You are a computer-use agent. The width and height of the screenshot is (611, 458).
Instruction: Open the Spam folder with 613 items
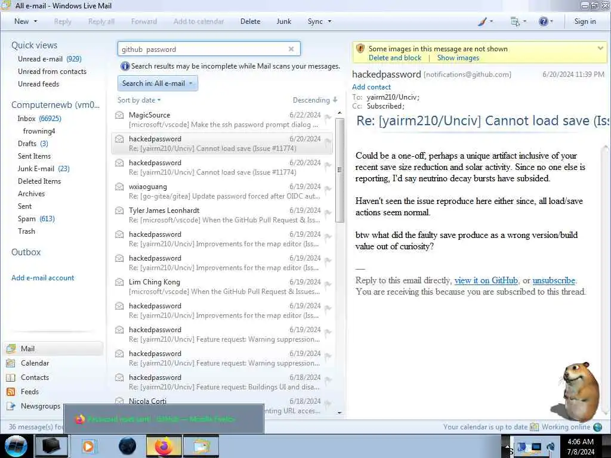[x=36, y=219]
